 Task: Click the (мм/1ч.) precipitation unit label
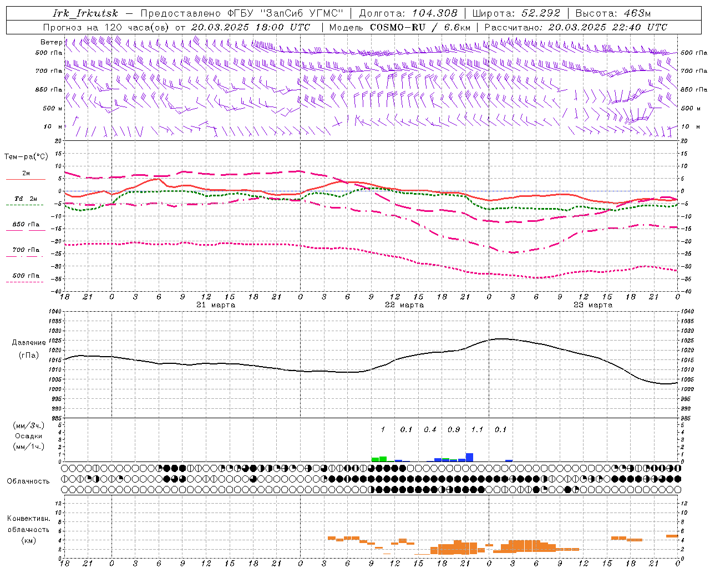(29, 447)
